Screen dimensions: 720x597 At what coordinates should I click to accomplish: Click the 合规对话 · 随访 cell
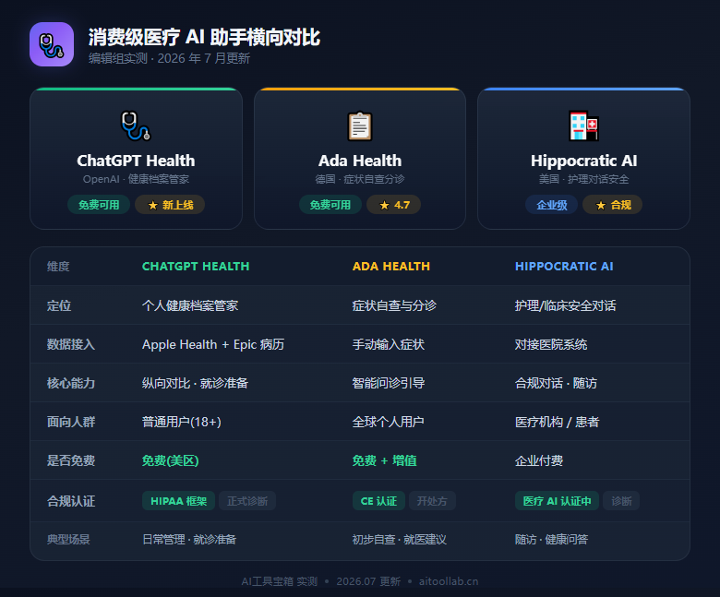pyautogui.click(x=556, y=383)
